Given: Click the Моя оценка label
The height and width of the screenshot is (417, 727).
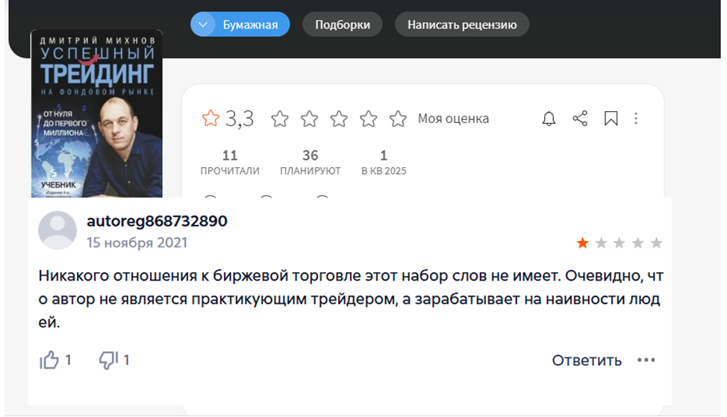Looking at the screenshot, I should click(x=454, y=119).
